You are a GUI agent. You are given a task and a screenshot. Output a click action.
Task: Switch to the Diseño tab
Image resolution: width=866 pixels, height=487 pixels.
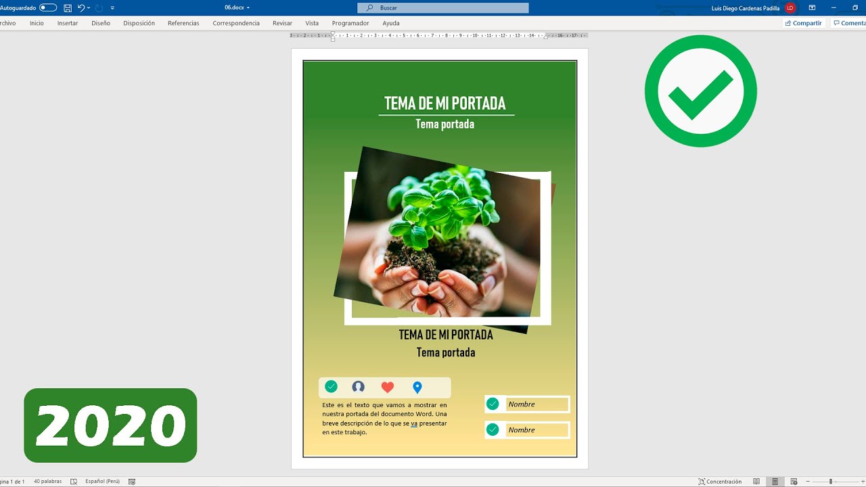tap(101, 23)
